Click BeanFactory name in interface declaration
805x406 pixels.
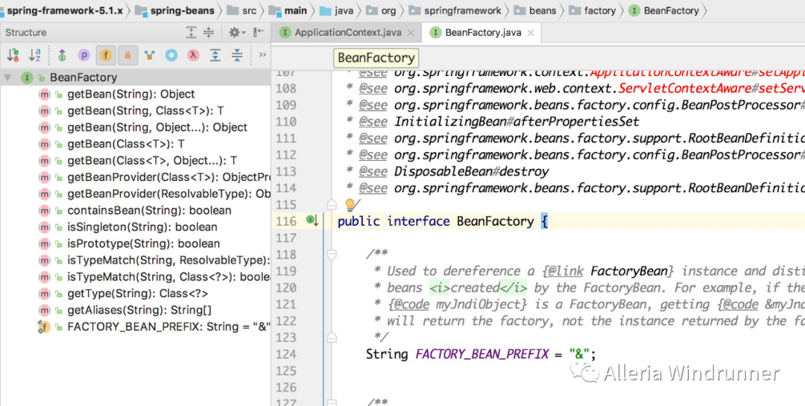coord(495,221)
